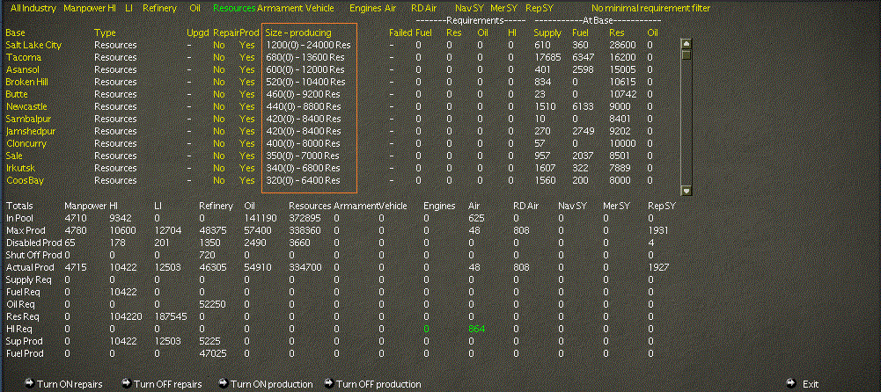Click Turn ON repairs label
Screen dimensions: 881x392
[68, 384]
